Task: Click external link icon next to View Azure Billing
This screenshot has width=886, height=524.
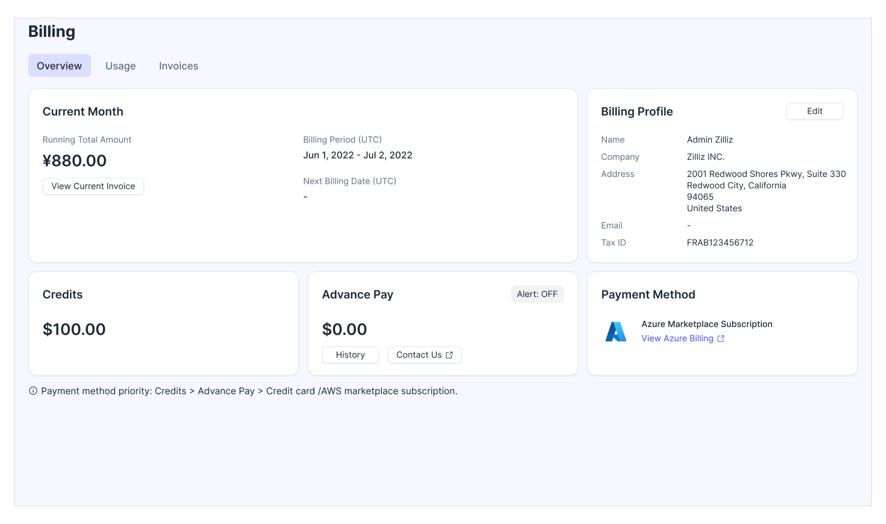Action: point(721,339)
